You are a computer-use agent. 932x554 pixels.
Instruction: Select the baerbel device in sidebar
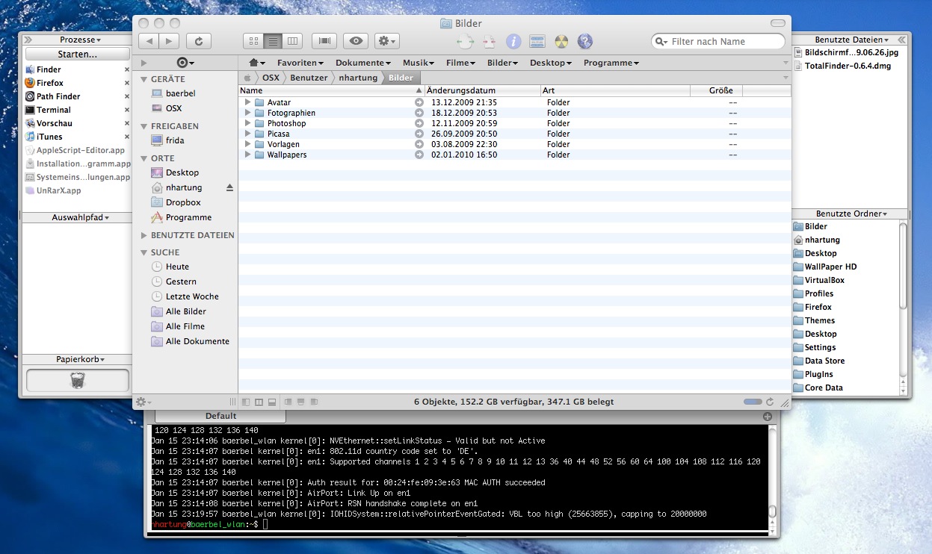[x=179, y=93]
